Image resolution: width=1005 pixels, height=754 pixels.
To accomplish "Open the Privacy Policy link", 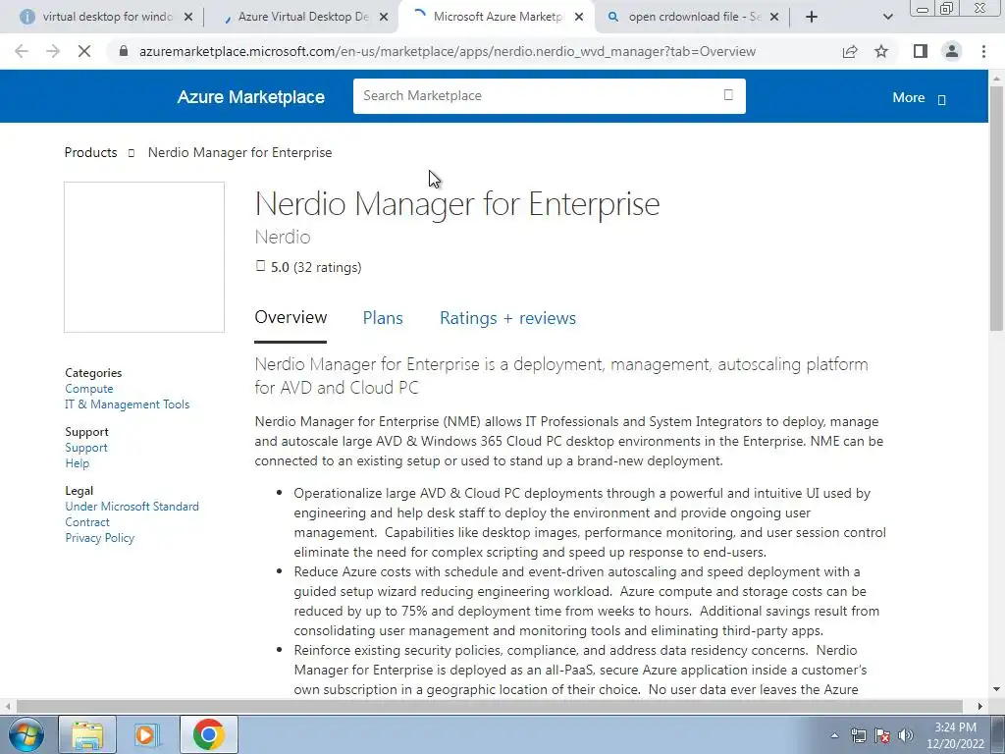I will [99, 538].
